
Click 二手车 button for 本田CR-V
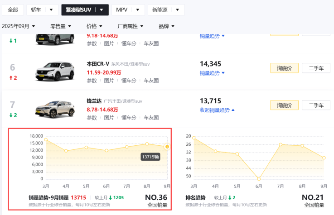[316, 68]
